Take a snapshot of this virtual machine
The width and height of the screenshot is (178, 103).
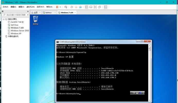tap(72, 7)
